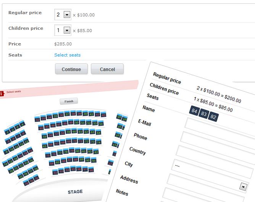The height and width of the screenshot is (202, 255).
Task: Toggle selected seat 83 badge
Action: 204,113
